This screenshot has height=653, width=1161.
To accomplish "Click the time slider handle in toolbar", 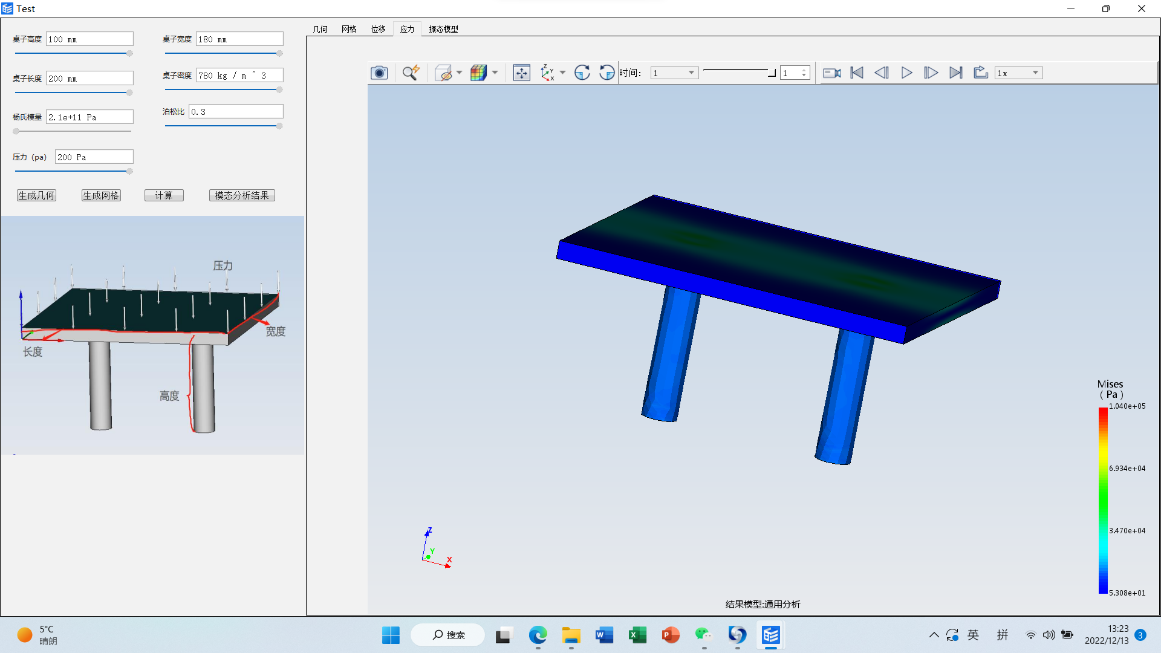I will coord(772,73).
